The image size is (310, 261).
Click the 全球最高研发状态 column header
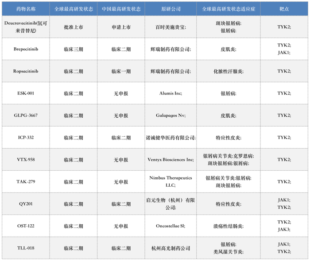[x=74, y=9]
